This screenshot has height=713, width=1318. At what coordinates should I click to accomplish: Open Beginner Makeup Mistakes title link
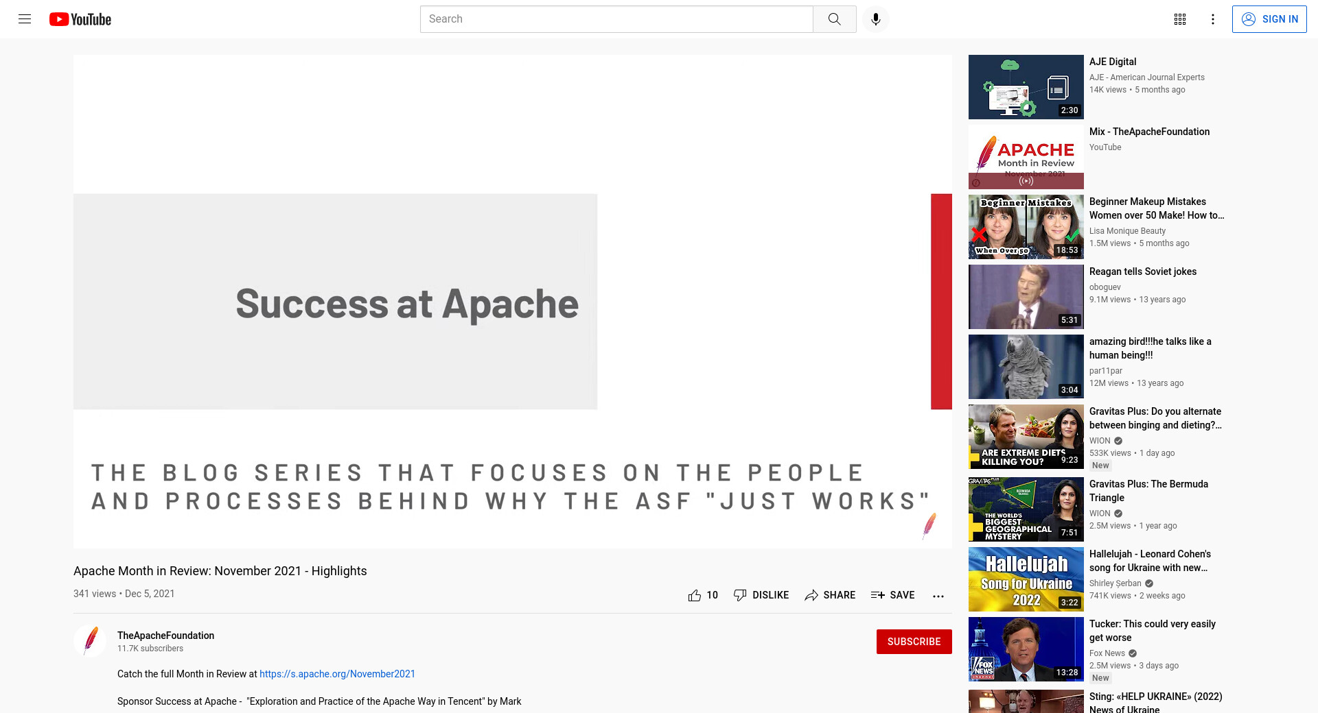(1157, 208)
